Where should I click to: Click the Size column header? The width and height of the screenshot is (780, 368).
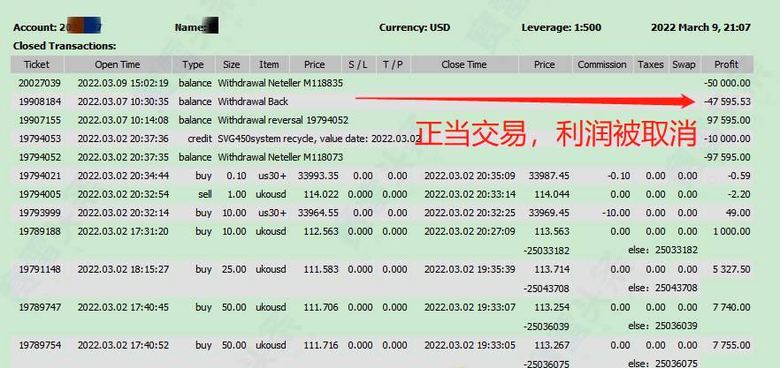pyautogui.click(x=232, y=64)
